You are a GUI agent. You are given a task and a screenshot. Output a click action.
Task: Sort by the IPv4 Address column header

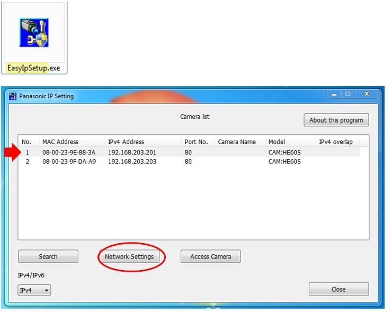pyautogui.click(x=142, y=142)
